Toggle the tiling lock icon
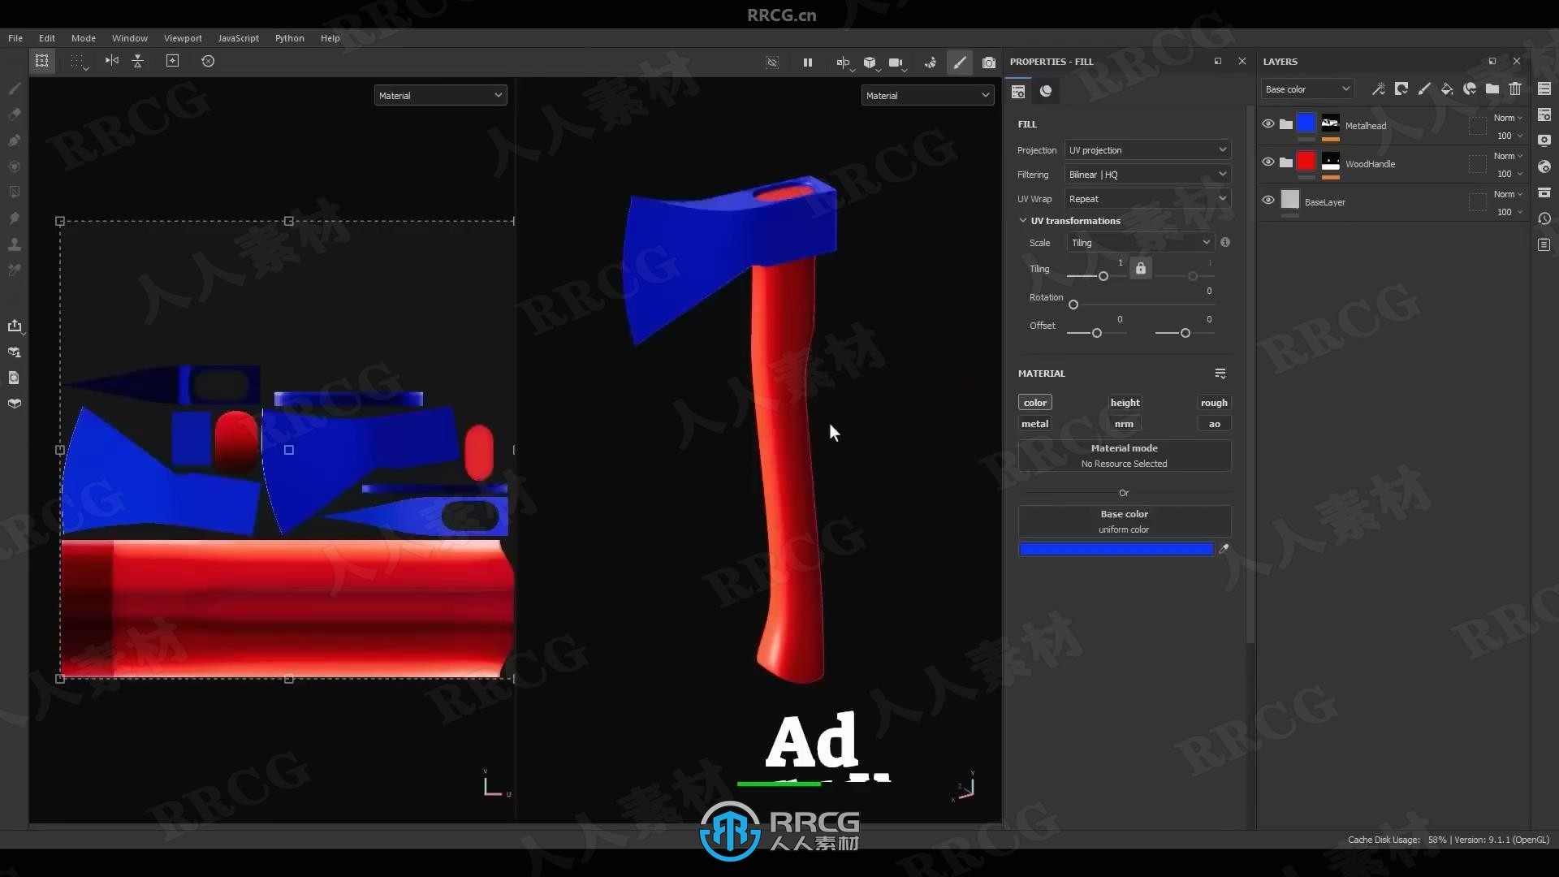Screen dimensions: 1559x877 (1141, 268)
